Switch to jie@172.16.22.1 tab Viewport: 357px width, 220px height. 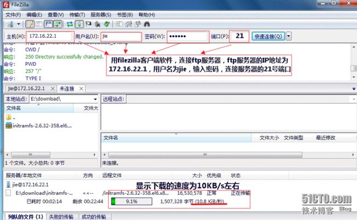tap(26, 88)
